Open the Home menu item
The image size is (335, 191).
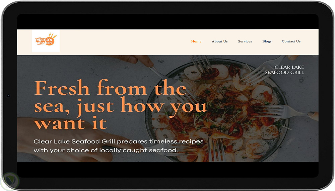click(x=196, y=41)
